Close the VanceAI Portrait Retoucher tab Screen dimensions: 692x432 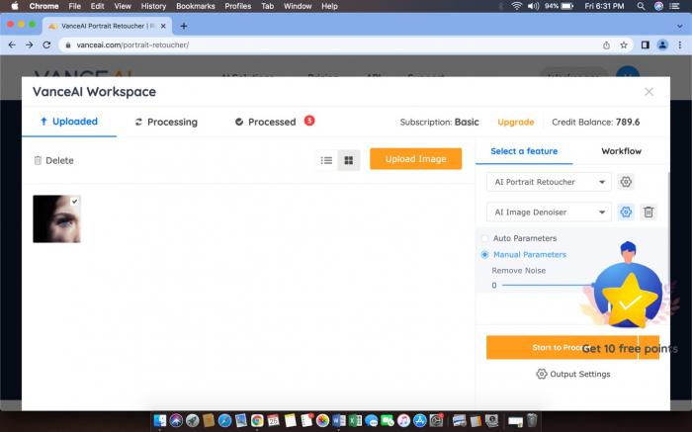[x=163, y=26]
